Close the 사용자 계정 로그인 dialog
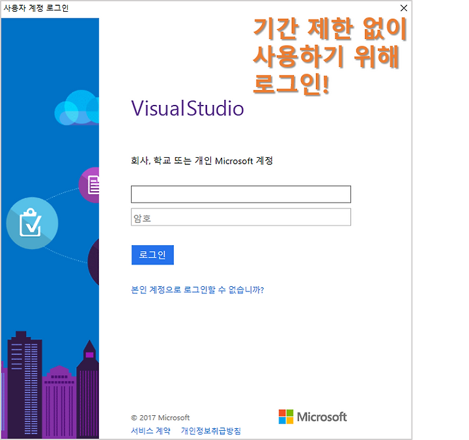The height and width of the screenshot is (440, 469). click(404, 8)
